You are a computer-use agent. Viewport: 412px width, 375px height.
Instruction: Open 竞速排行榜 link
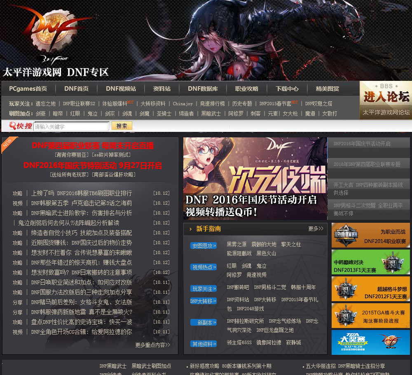[212, 104]
